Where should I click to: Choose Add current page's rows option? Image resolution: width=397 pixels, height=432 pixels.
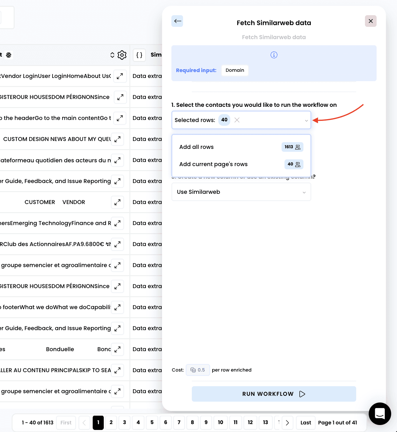coord(241,164)
